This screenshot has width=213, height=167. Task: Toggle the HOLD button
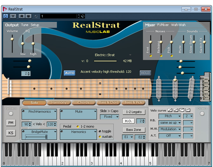tap(145, 73)
